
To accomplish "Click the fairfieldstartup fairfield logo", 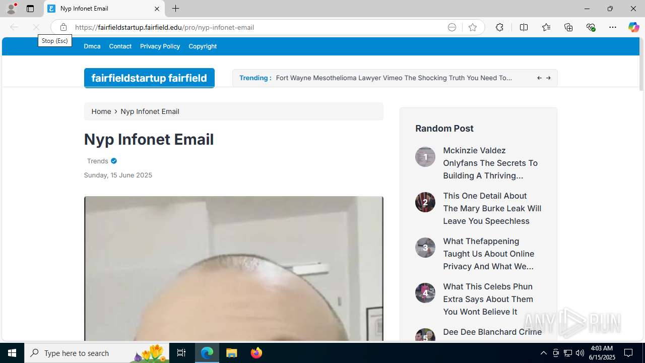I will (149, 78).
